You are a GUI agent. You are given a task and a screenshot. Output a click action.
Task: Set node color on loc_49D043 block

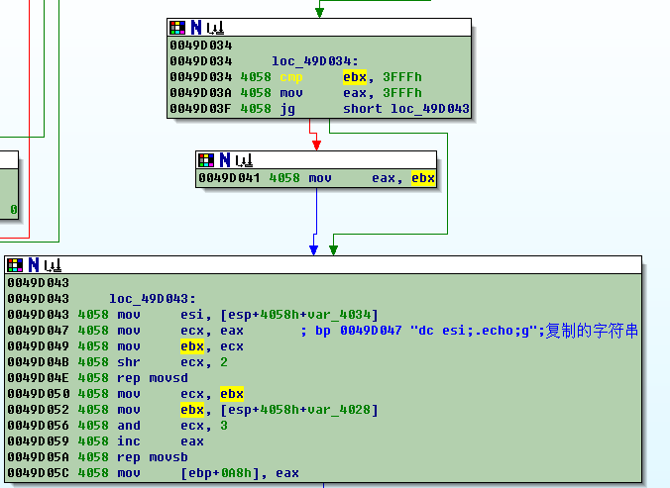point(15,265)
